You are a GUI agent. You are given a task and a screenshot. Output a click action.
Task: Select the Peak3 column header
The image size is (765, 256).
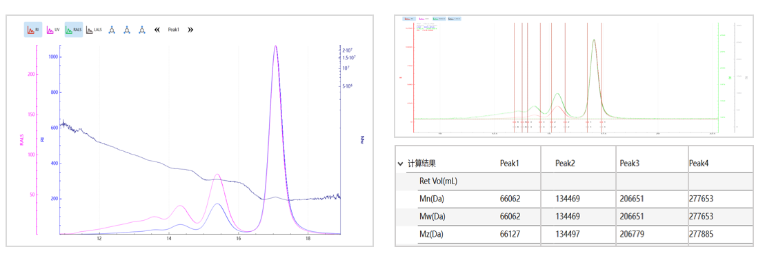coord(629,164)
